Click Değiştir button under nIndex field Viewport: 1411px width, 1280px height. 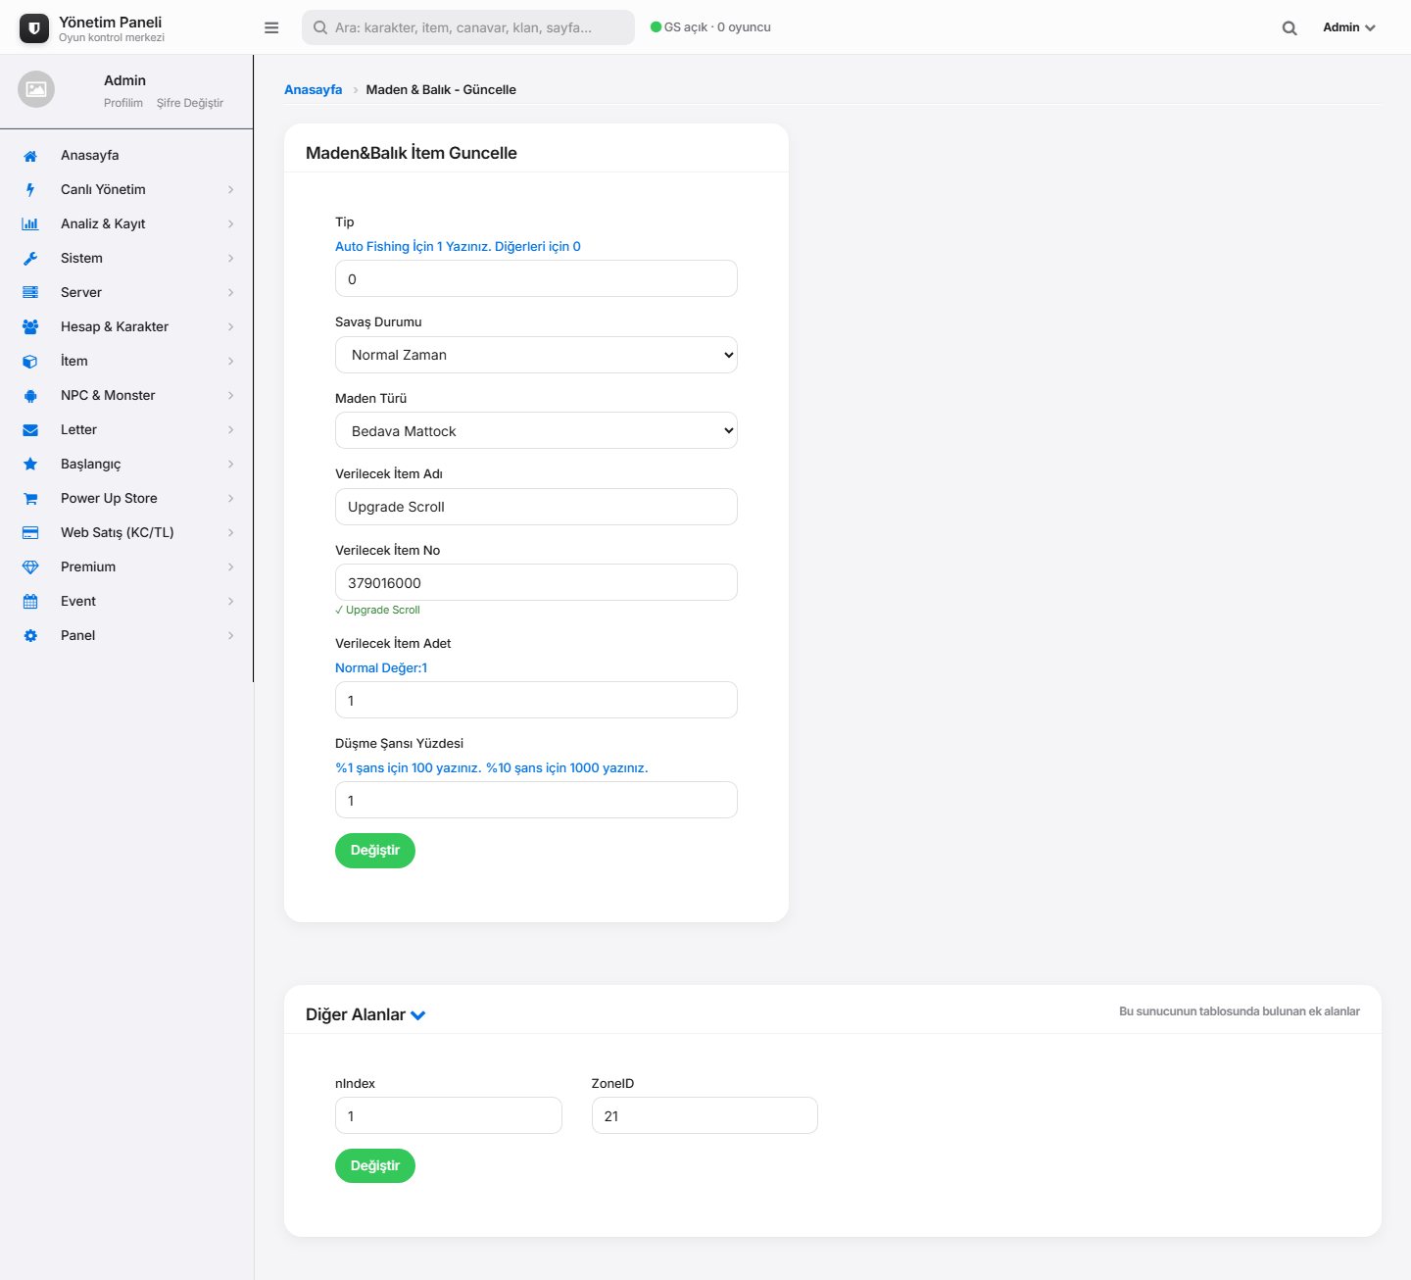point(375,1166)
